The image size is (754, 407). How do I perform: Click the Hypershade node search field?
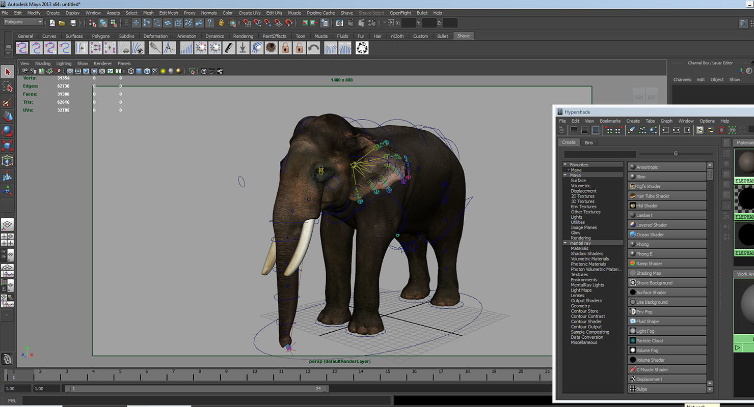600,154
